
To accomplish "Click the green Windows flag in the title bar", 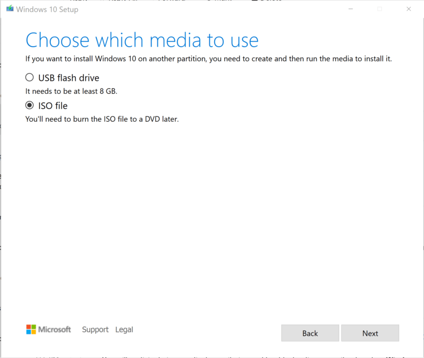I will click(x=9, y=8).
